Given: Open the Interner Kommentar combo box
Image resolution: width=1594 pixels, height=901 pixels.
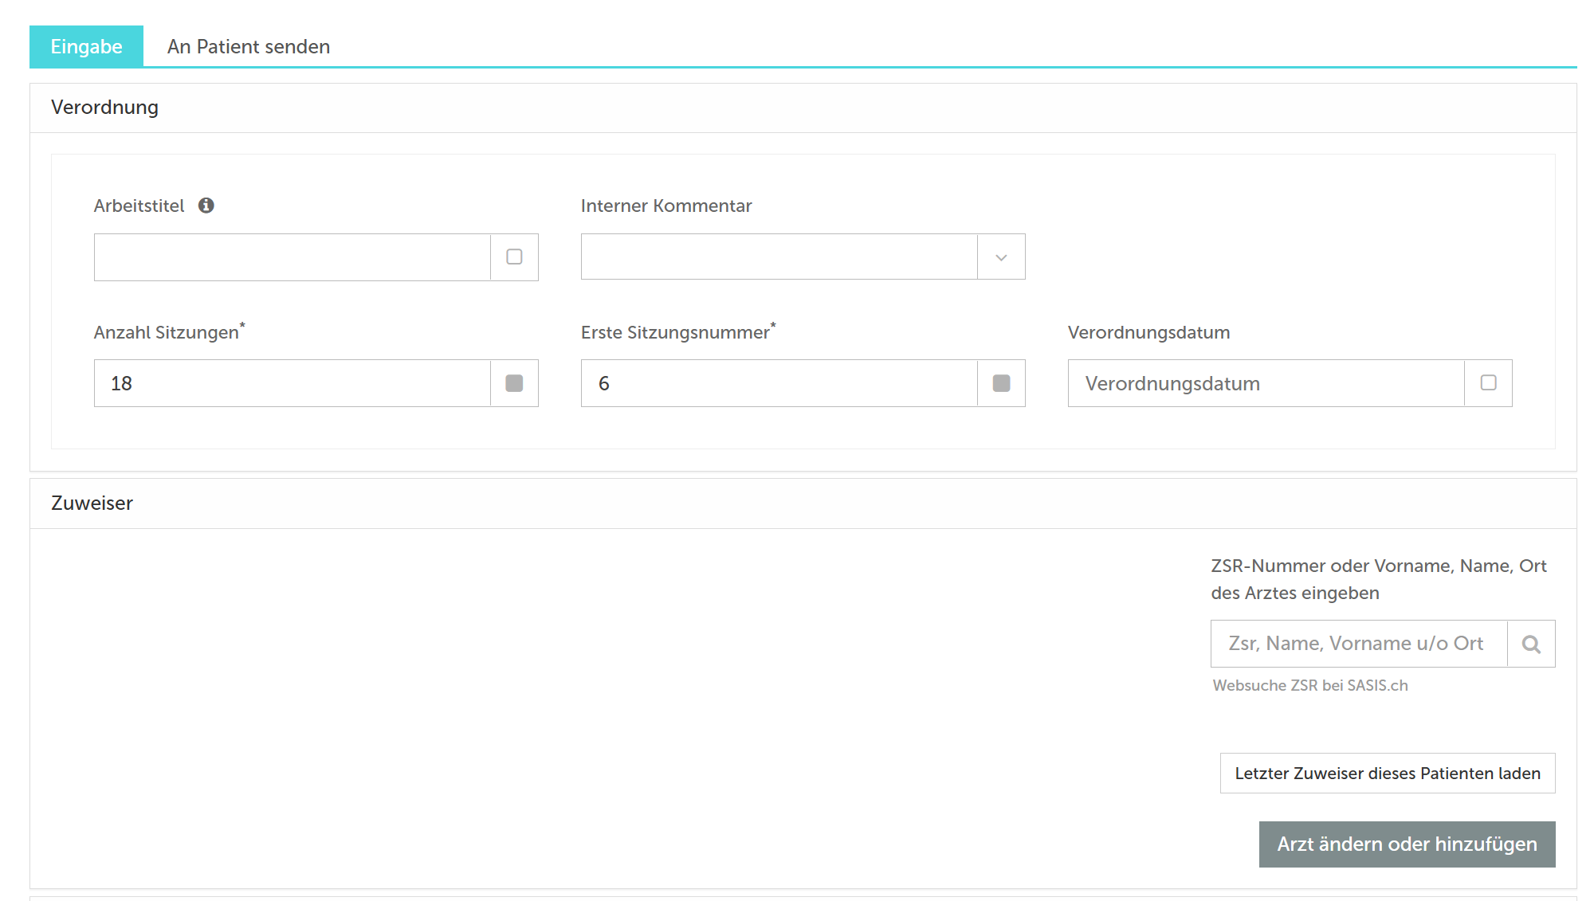Looking at the screenshot, I should [x=779, y=257].
